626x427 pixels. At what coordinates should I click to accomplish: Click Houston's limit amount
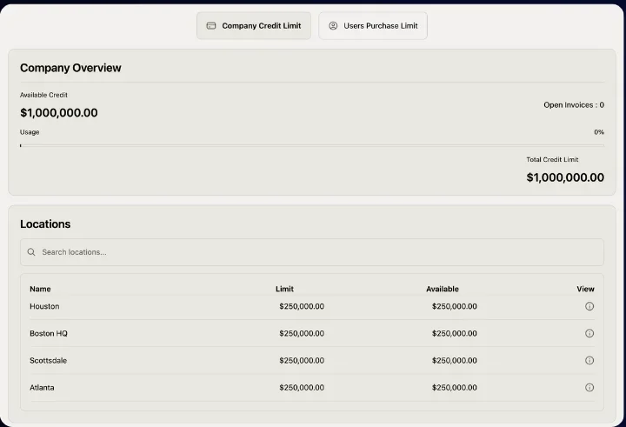302,306
